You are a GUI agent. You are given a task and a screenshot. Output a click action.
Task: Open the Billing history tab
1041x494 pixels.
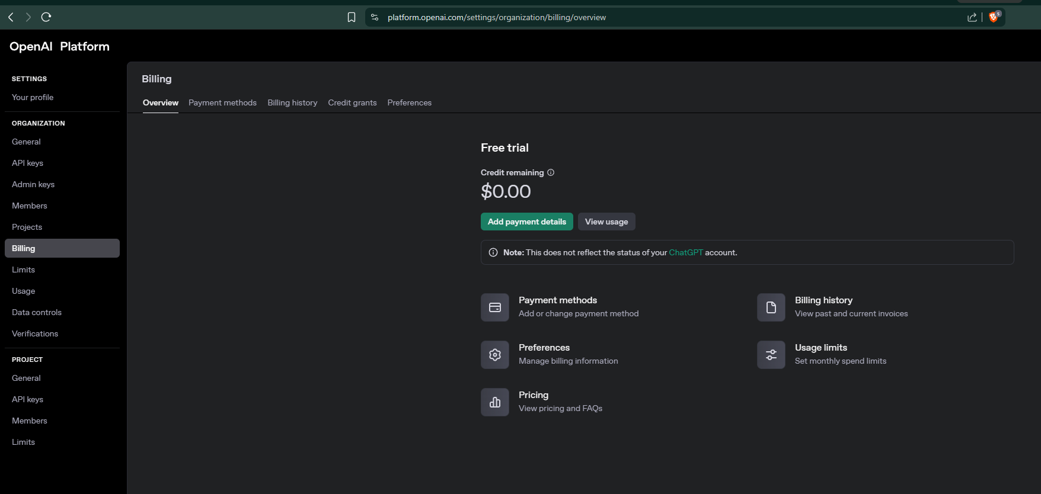[292, 102]
